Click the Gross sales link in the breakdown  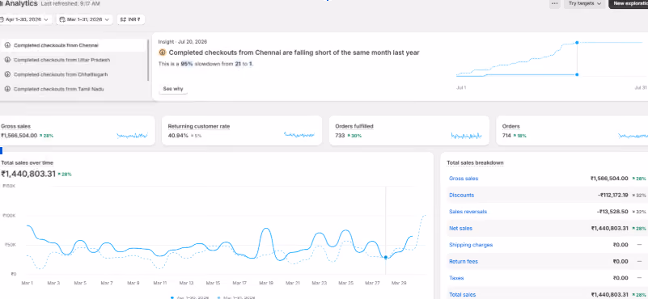tap(464, 179)
